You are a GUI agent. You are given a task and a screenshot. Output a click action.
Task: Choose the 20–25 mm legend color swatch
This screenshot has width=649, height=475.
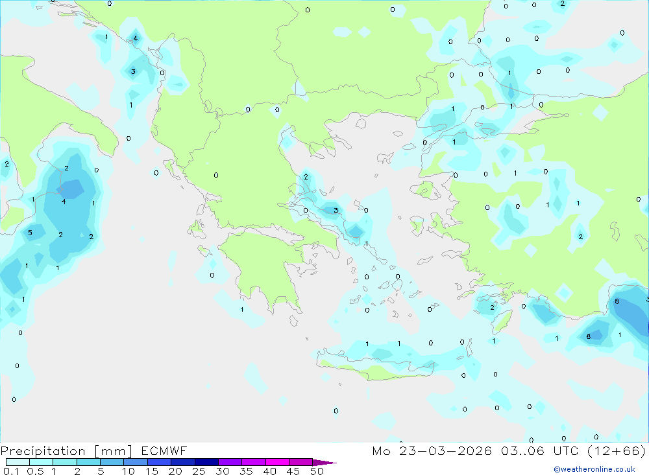pos(182,462)
